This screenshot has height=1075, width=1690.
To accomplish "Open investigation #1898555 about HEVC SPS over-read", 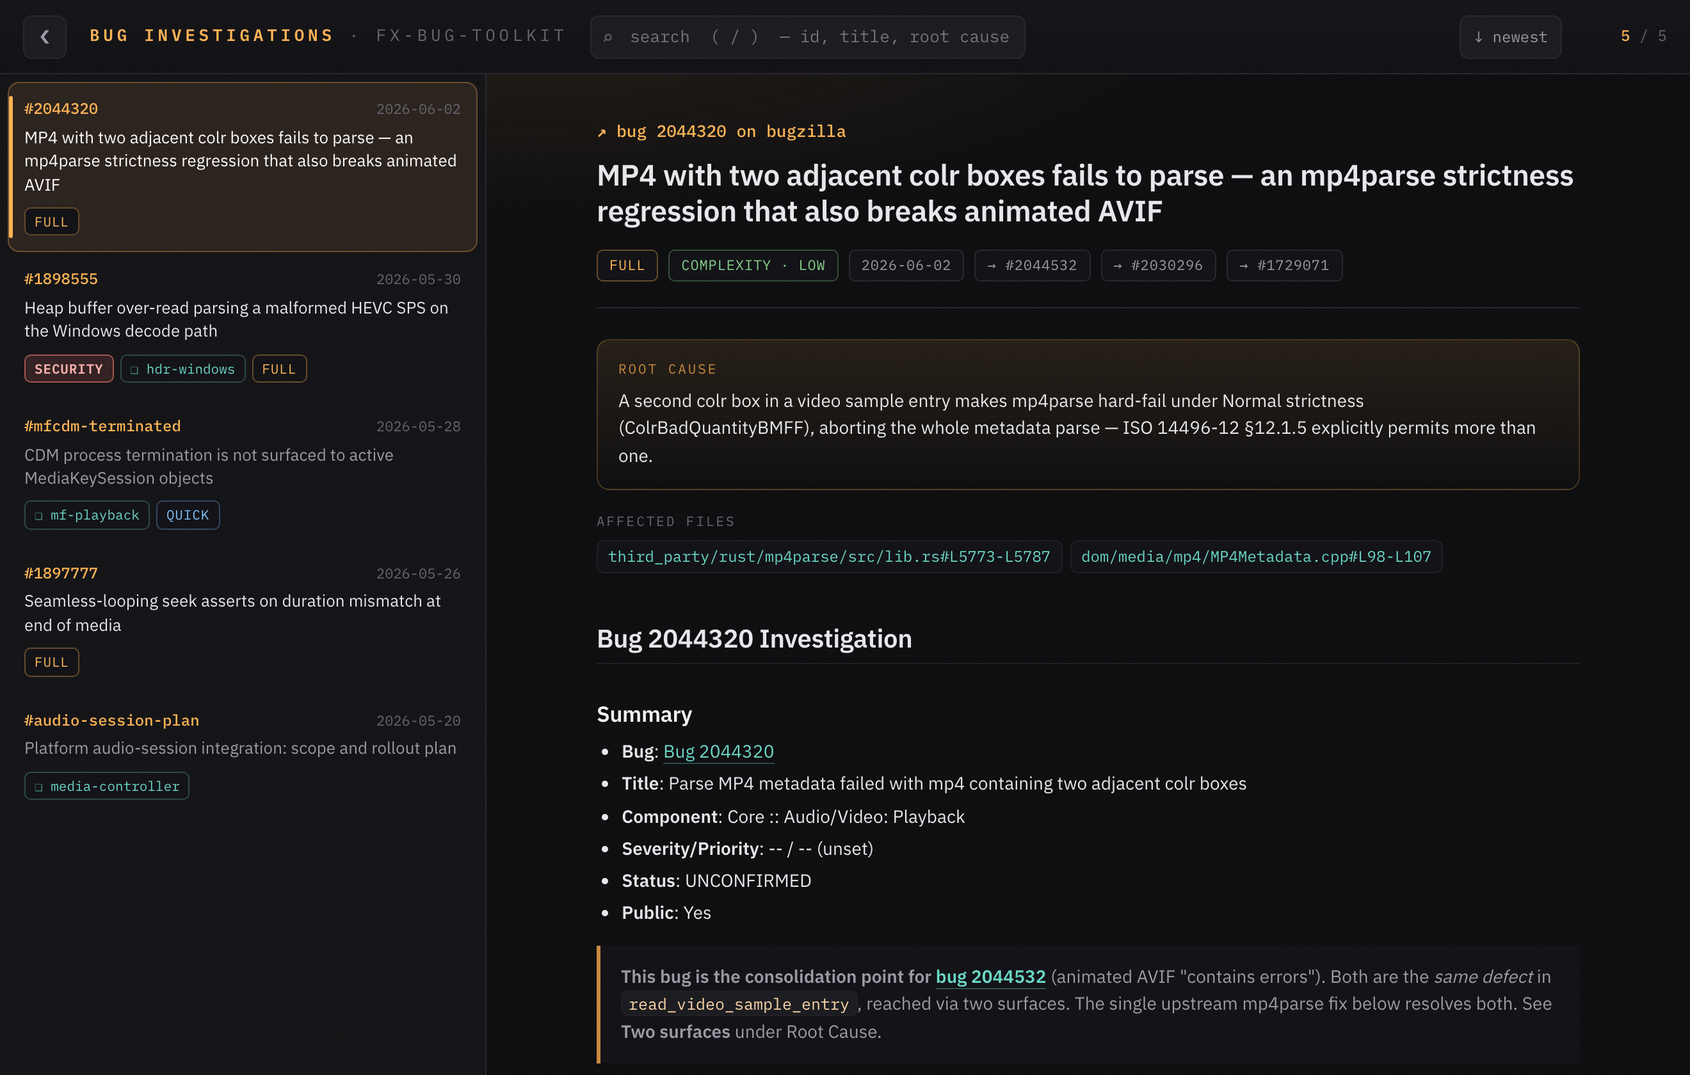I will click(x=242, y=326).
